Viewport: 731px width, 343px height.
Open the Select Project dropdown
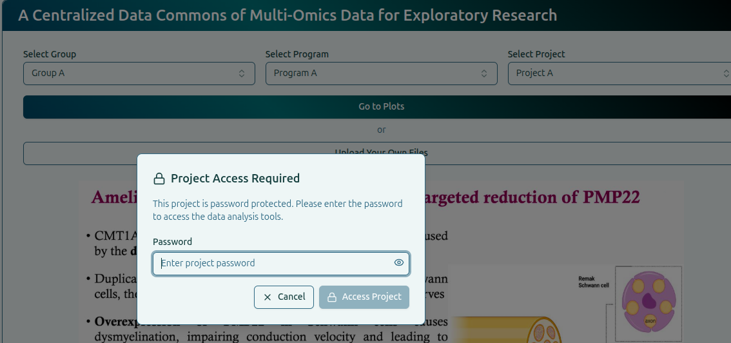[619, 73]
